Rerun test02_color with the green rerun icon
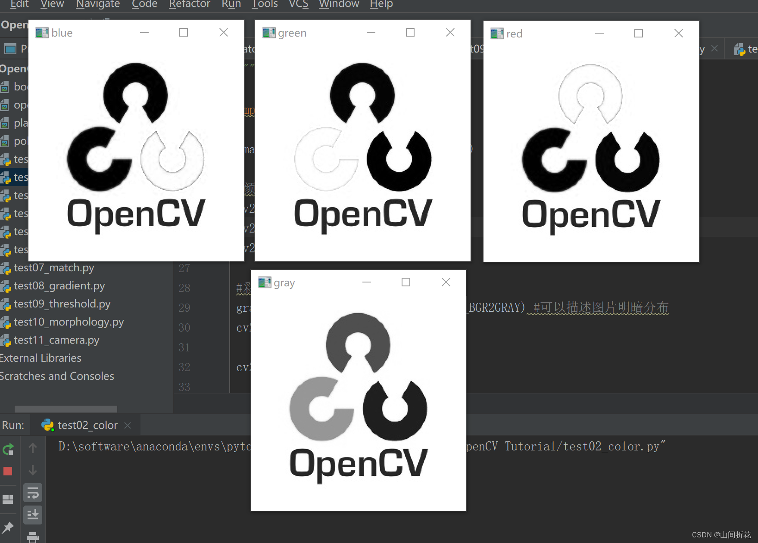 8,449
